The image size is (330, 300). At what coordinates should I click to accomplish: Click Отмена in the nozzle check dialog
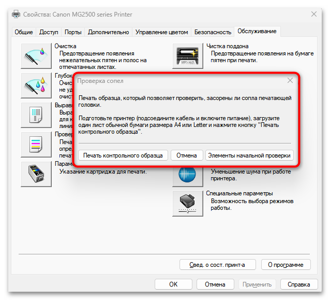pos(187,155)
